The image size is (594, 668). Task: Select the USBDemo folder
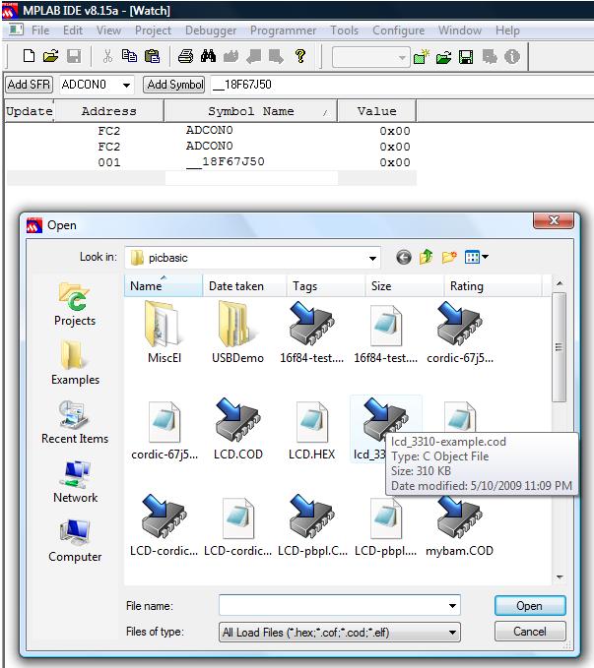pyautogui.click(x=237, y=332)
